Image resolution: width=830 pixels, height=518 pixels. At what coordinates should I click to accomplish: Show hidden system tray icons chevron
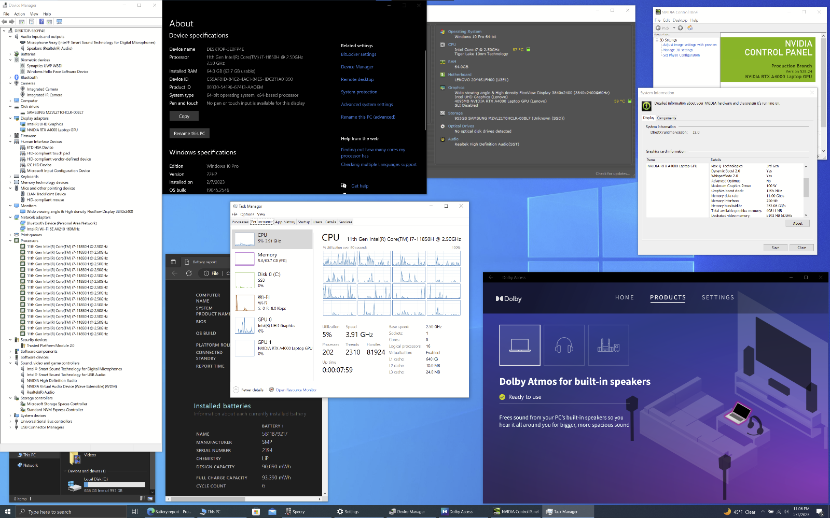[763, 512]
